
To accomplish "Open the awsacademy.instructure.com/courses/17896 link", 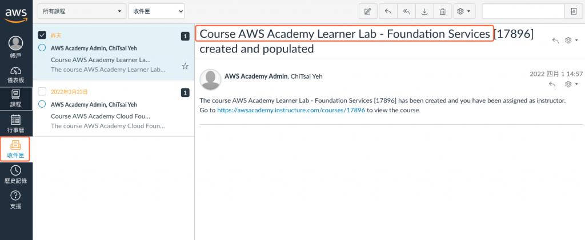I will (x=291, y=110).
